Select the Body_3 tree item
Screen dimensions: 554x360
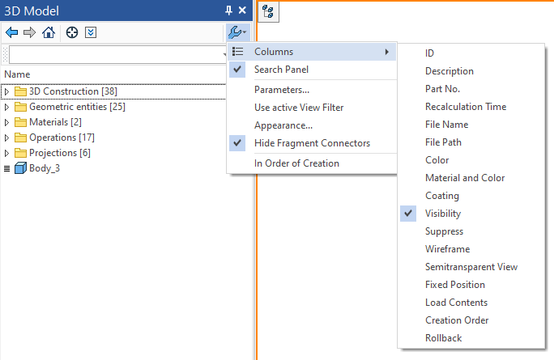coord(45,168)
